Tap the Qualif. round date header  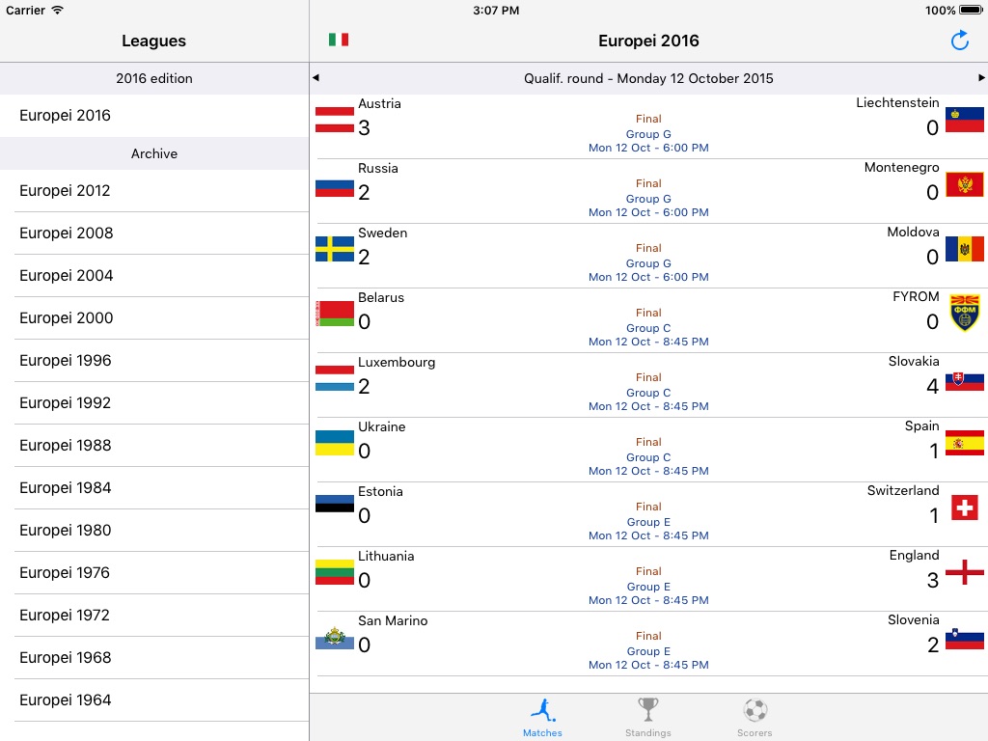click(x=648, y=78)
